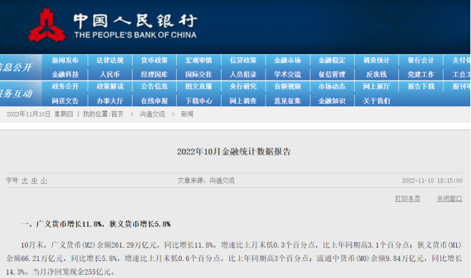The height and width of the screenshot is (278, 471).
Task: Click the 打印本页 print link
Action: point(408,199)
